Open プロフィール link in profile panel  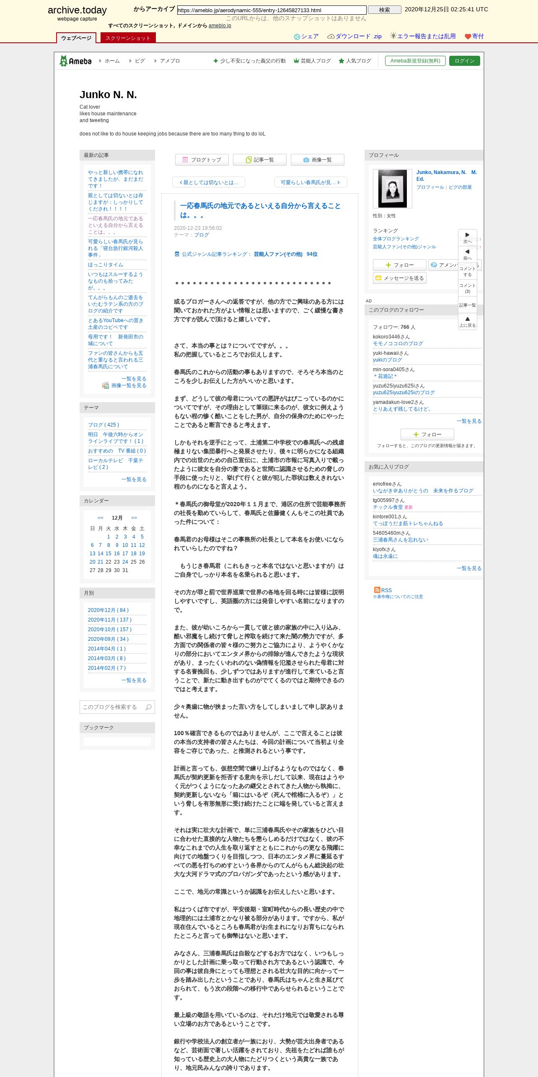(x=430, y=187)
